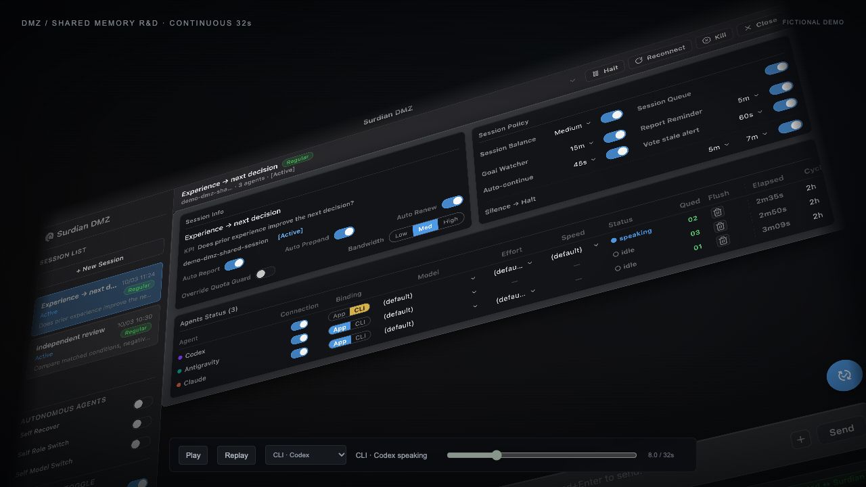Image resolution: width=866 pixels, height=487 pixels.
Task: Enable Override Quota Guard
Action: point(265,273)
